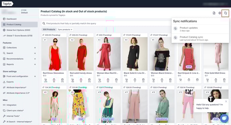Viewport: 231px width, 125px height.
Task: Click the Internal Tools wrench icon
Action: (x=4, y=116)
